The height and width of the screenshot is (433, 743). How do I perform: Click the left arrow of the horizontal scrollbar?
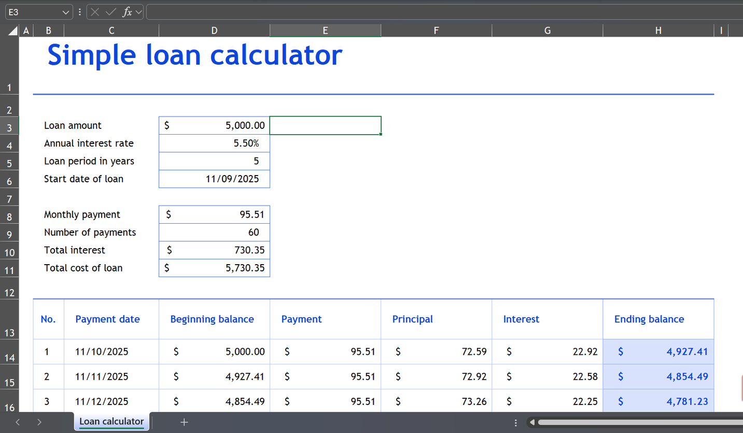(534, 422)
